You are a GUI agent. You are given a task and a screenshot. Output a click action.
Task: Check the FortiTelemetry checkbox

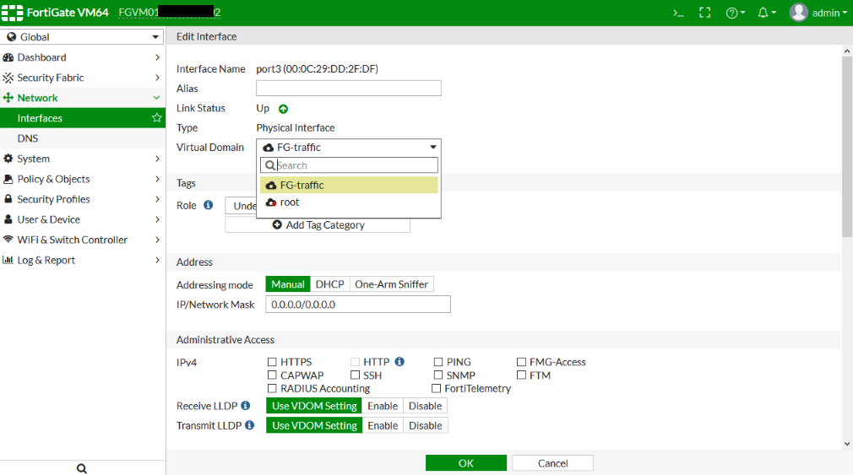pyautogui.click(x=437, y=388)
